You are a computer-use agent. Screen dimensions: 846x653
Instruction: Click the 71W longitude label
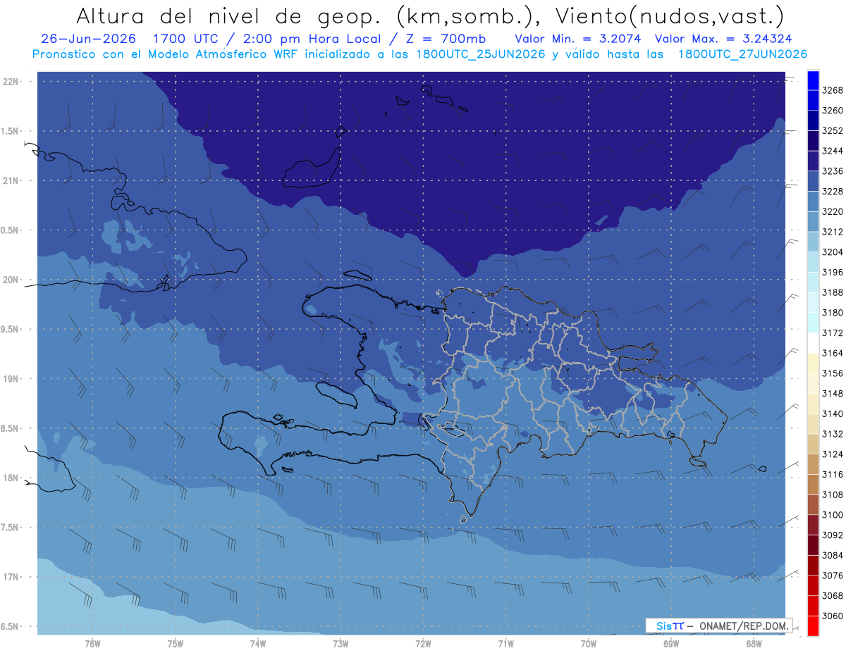(x=505, y=643)
